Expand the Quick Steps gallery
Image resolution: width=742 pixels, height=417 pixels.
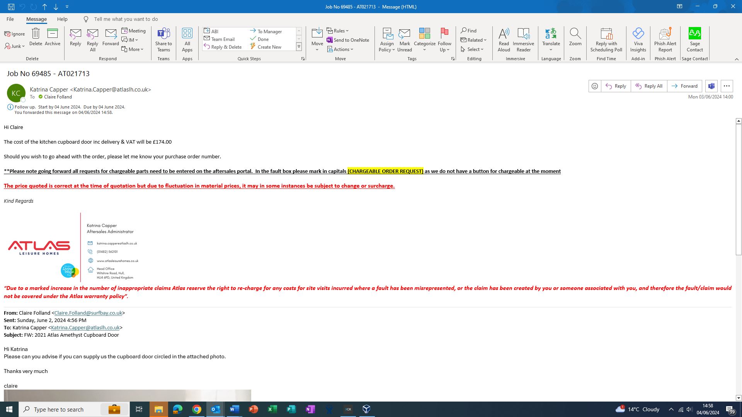pos(299,47)
